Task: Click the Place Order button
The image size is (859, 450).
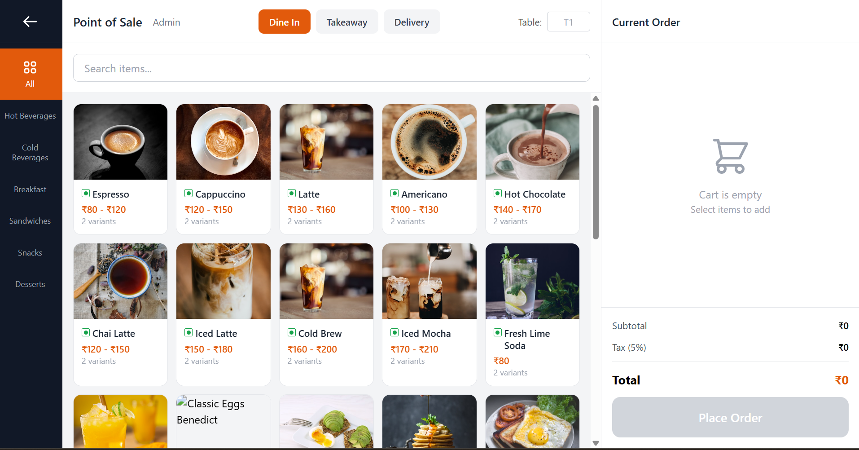Action: [x=730, y=417]
